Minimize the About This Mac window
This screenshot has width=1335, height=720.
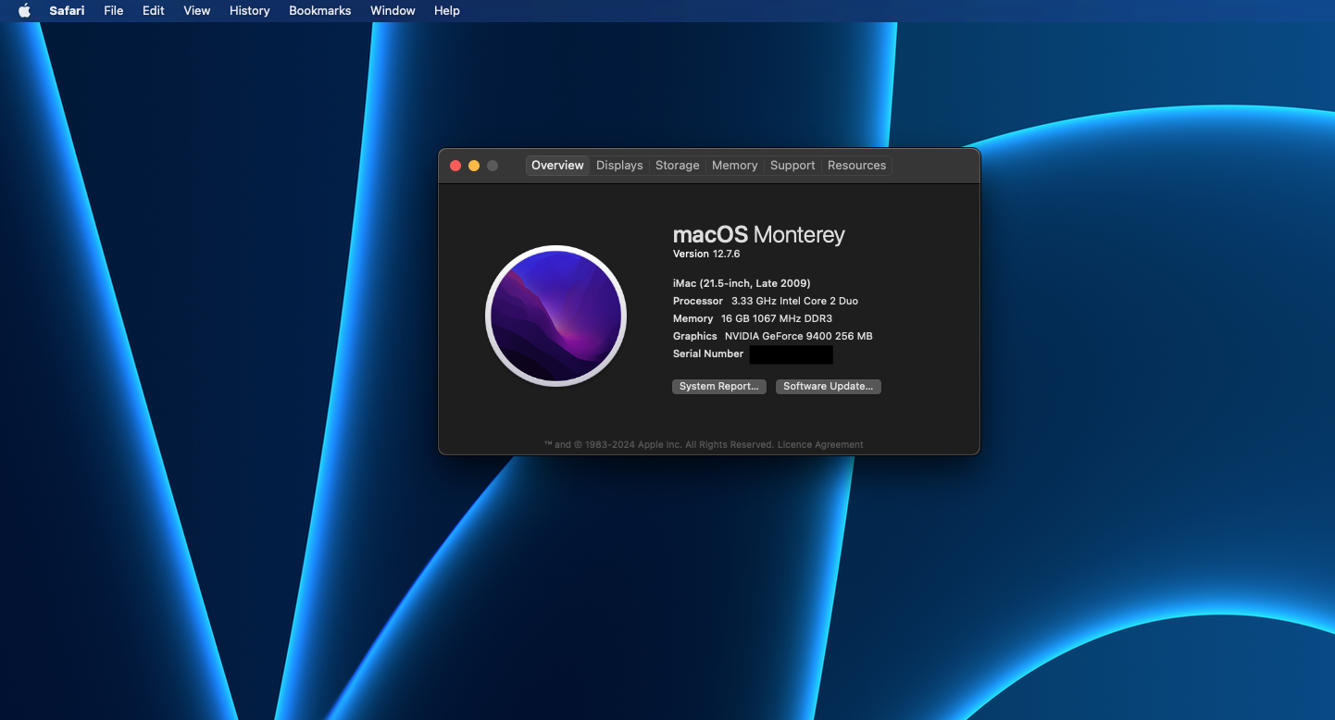point(474,166)
